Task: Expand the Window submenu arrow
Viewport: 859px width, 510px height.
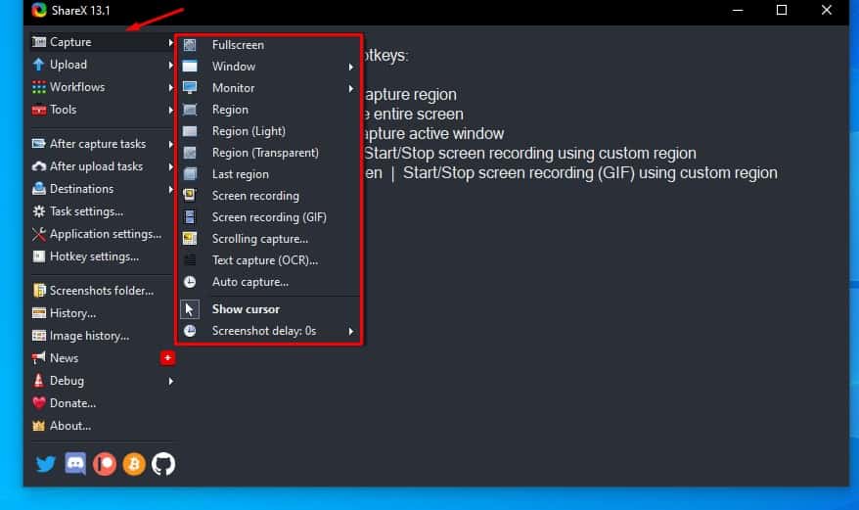Action: click(351, 67)
